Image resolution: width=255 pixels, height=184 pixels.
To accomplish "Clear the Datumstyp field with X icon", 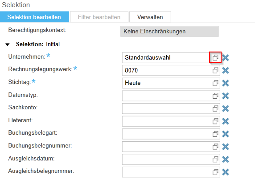I will [x=226, y=96].
